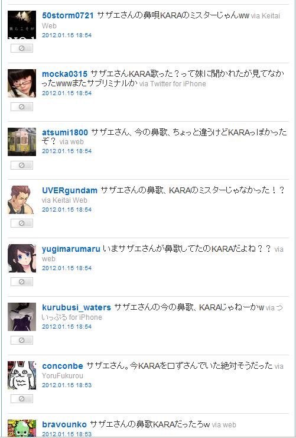This screenshot has width=296, height=438.
Task: Click block icon under 50storm0721's avatar
Action: coord(22,48)
